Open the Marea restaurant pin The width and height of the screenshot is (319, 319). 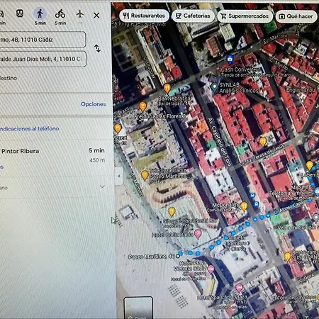(x=118, y=128)
